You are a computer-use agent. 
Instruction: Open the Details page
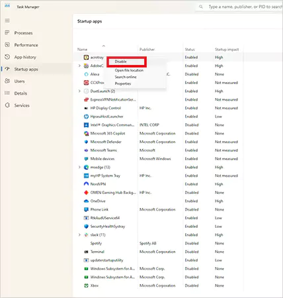(x=20, y=93)
